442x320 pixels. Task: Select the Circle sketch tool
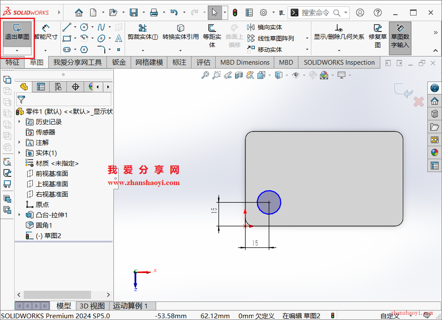coord(85,27)
